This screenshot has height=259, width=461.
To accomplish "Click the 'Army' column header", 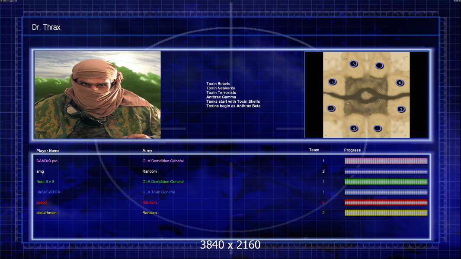I will point(147,151).
